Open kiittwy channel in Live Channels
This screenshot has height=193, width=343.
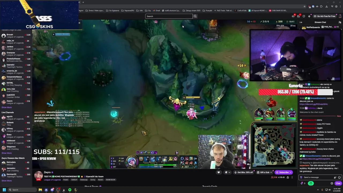(x=16, y=130)
